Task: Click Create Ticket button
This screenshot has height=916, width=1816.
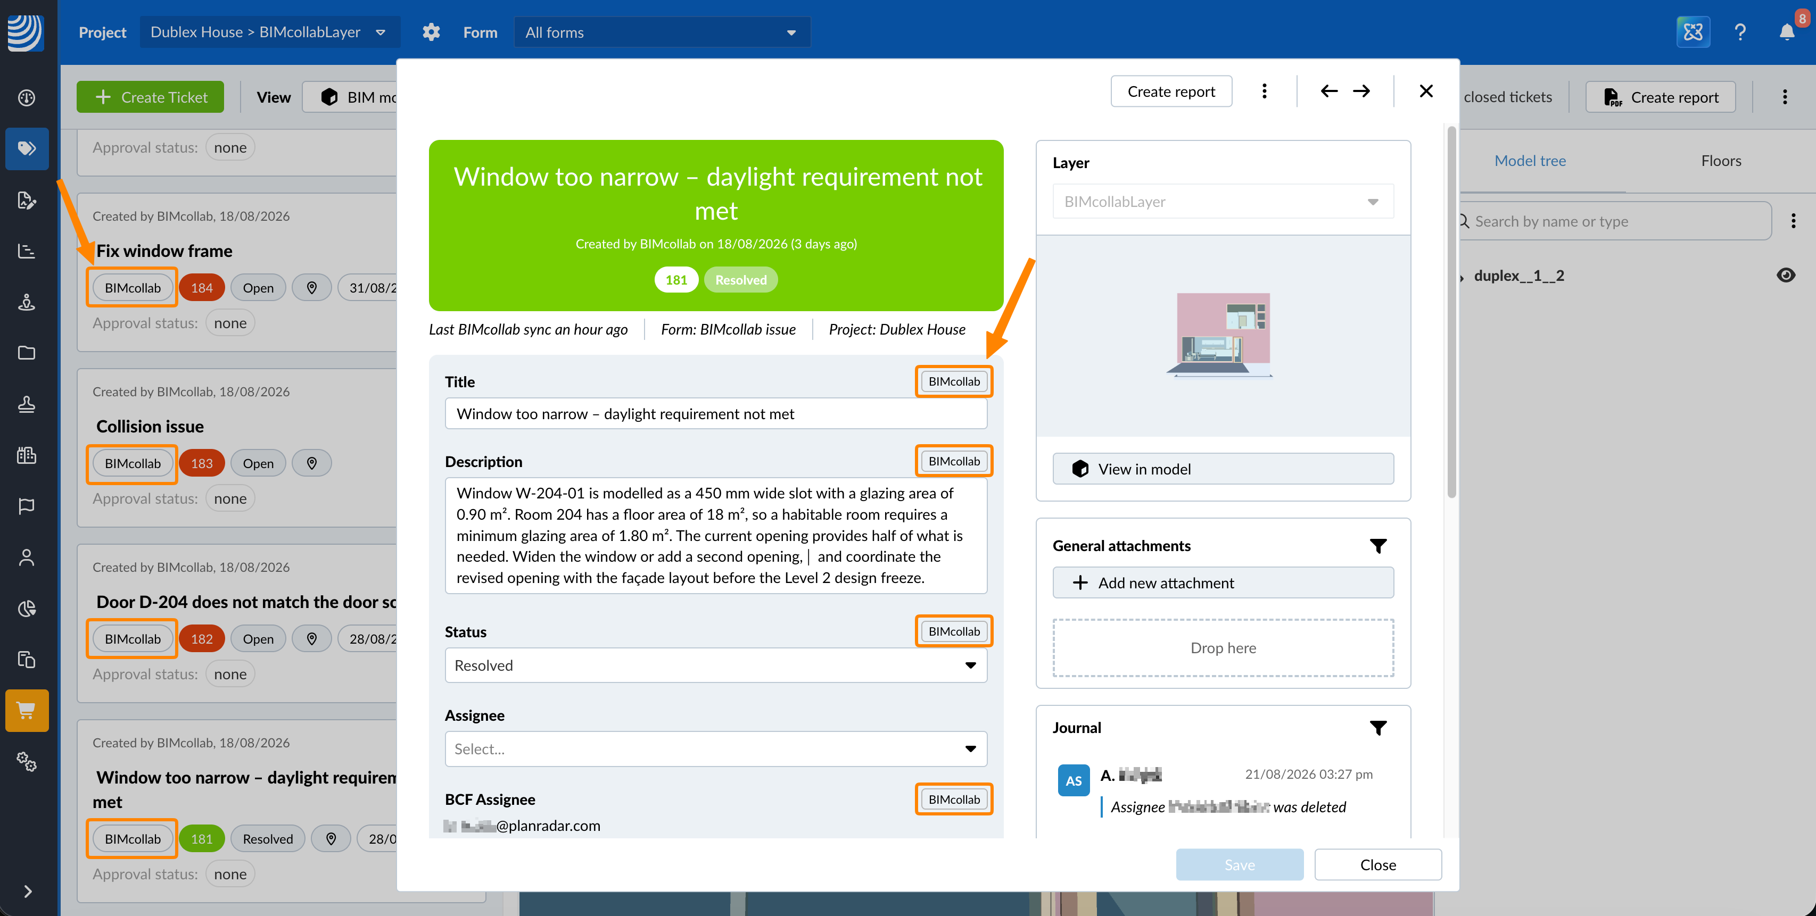Action: 150,97
